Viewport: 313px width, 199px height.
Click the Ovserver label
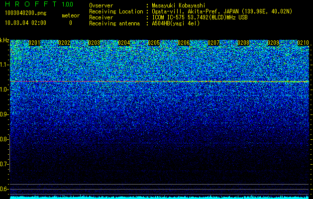tap(101, 5)
